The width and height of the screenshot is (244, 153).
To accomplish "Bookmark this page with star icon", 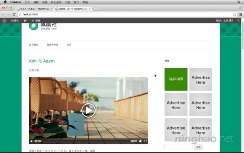I will [x=235, y=14].
